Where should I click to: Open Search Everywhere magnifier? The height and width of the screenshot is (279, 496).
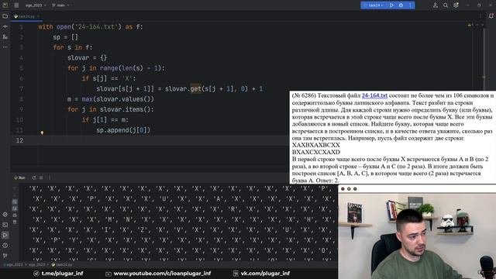click(446, 5)
